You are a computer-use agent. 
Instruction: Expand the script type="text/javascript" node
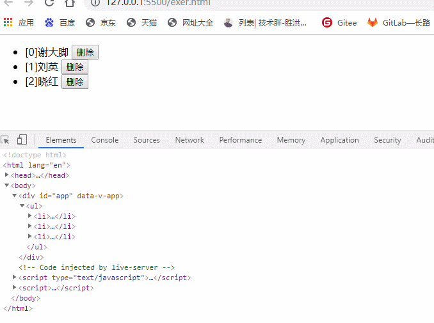click(x=14, y=277)
